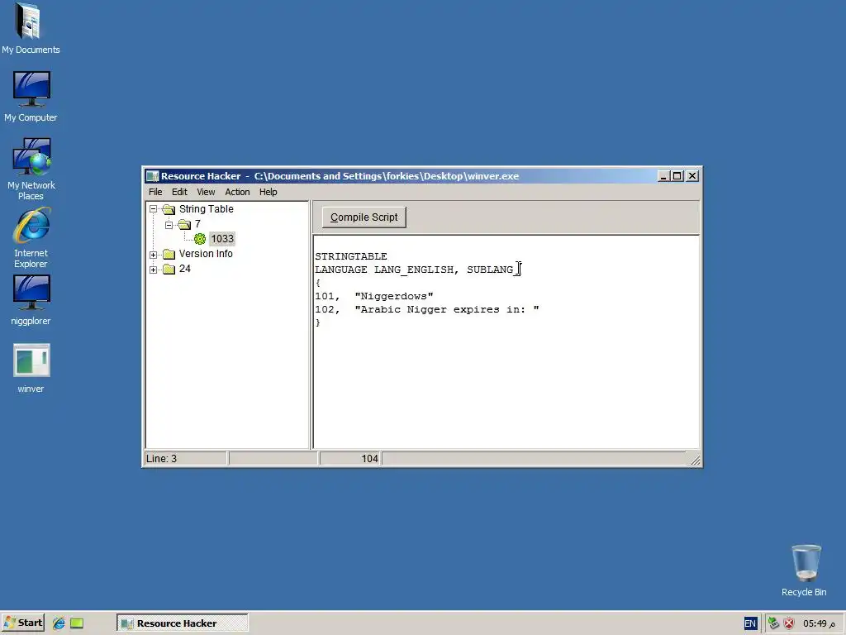Click the Compile Script button
This screenshot has height=635, width=846.
click(364, 217)
